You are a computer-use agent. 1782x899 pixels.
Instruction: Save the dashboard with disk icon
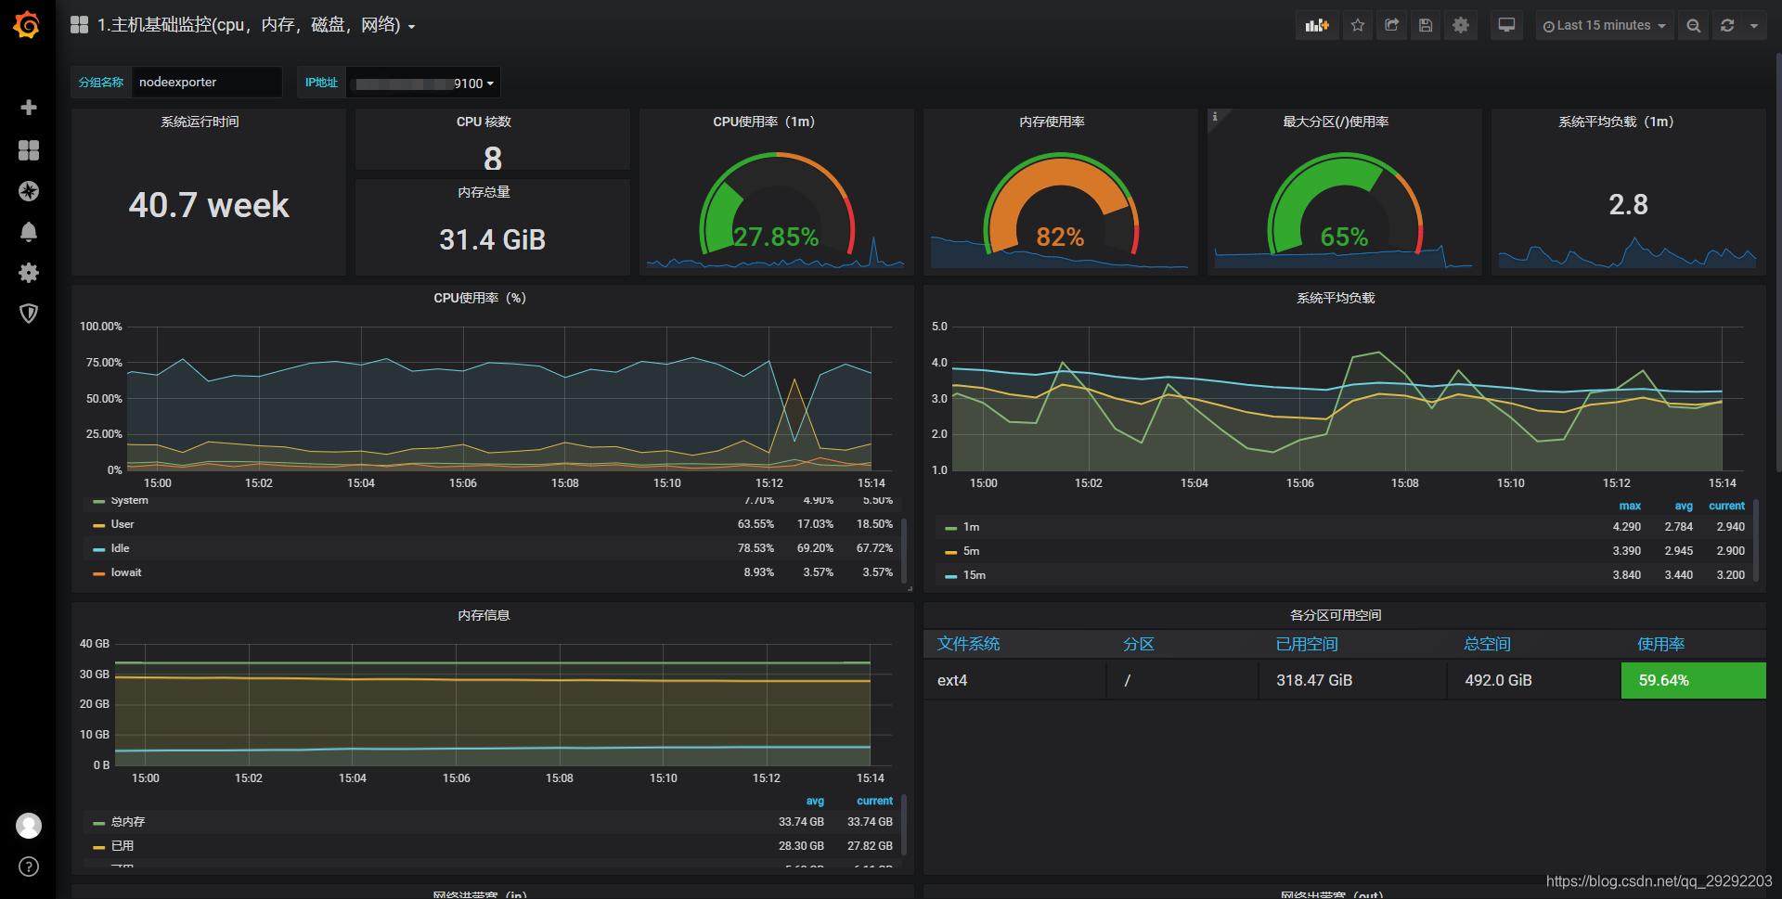point(1426,25)
